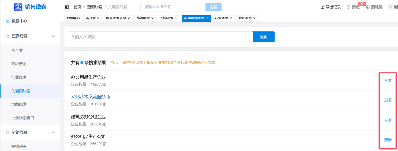Switch to the 解锁列表 tab

pyautogui.click(x=245, y=19)
